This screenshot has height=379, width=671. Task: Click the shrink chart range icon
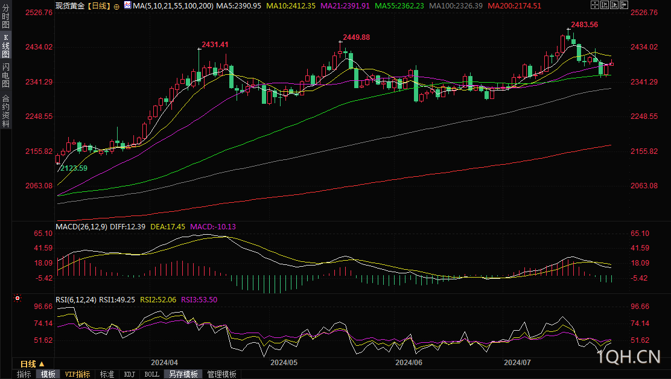pyautogui.click(x=605, y=5)
